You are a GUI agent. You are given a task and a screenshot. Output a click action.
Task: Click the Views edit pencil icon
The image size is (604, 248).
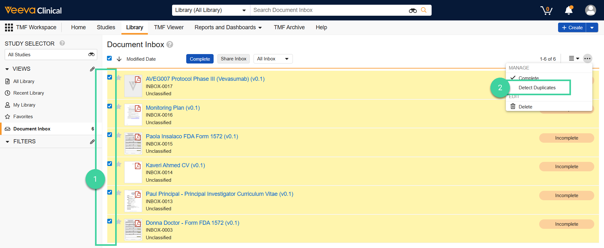pos(92,69)
